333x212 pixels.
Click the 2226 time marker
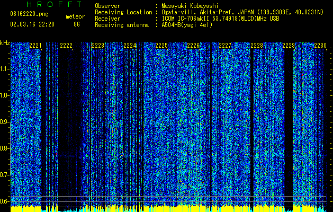193,46
